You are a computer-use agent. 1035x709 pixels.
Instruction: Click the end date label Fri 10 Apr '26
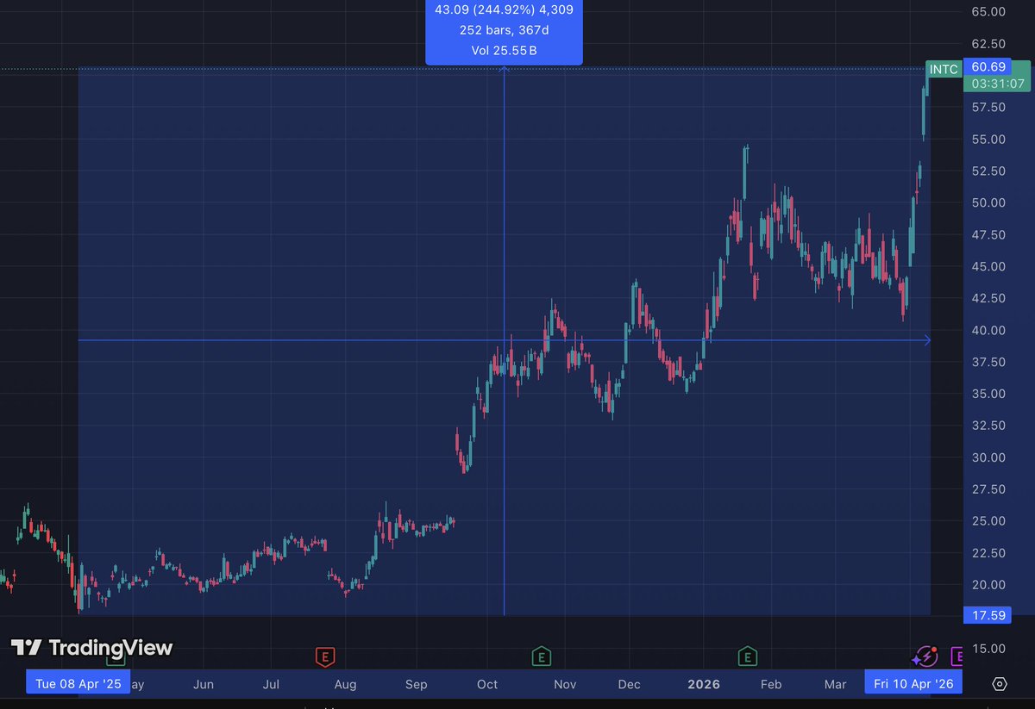coord(913,684)
